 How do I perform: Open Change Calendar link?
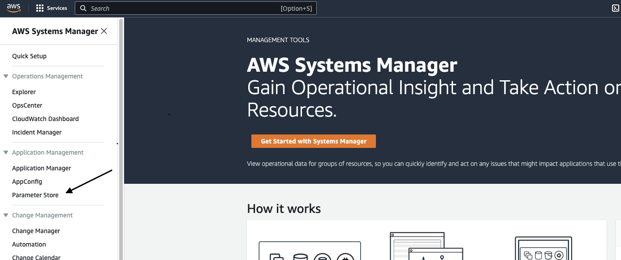click(36, 257)
